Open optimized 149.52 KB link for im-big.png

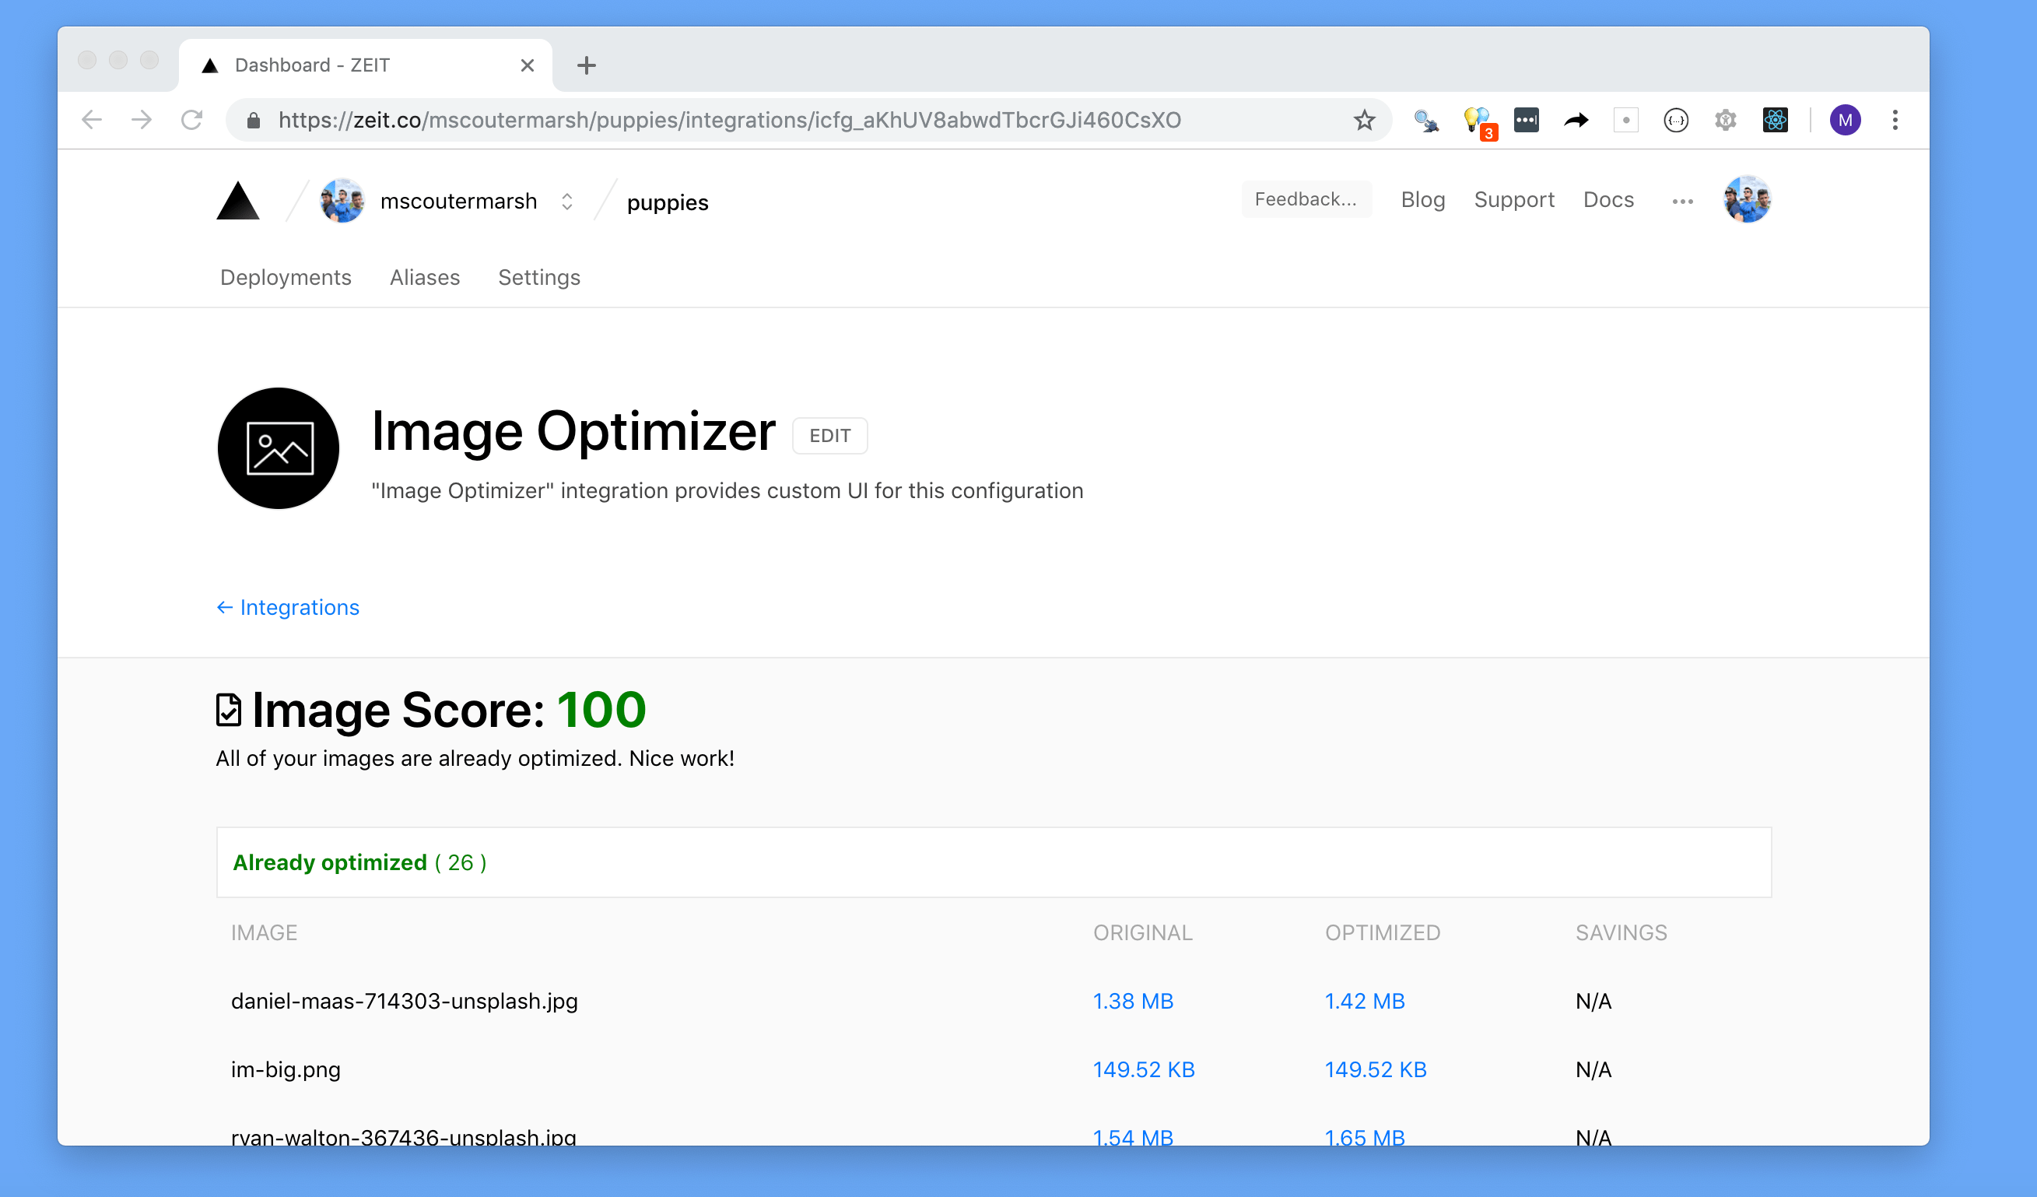[1375, 1070]
